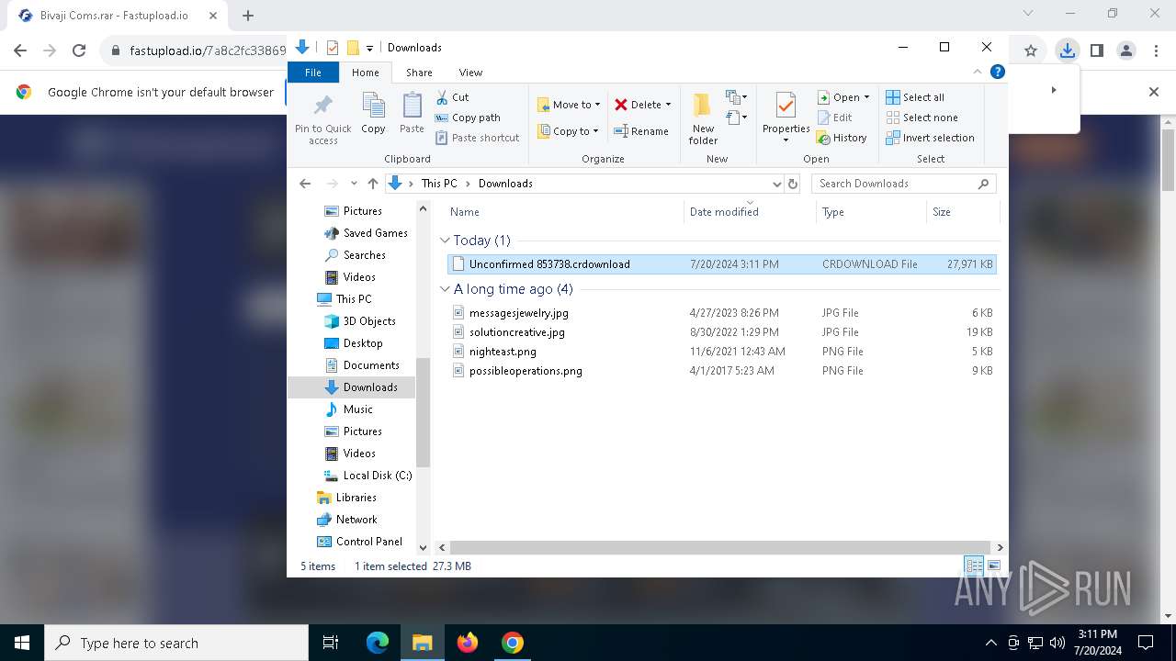Refresh the Downloads folder view

(793, 184)
